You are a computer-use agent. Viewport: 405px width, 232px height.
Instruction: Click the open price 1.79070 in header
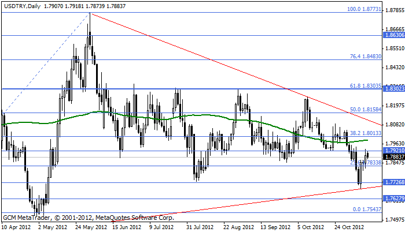pos(53,6)
